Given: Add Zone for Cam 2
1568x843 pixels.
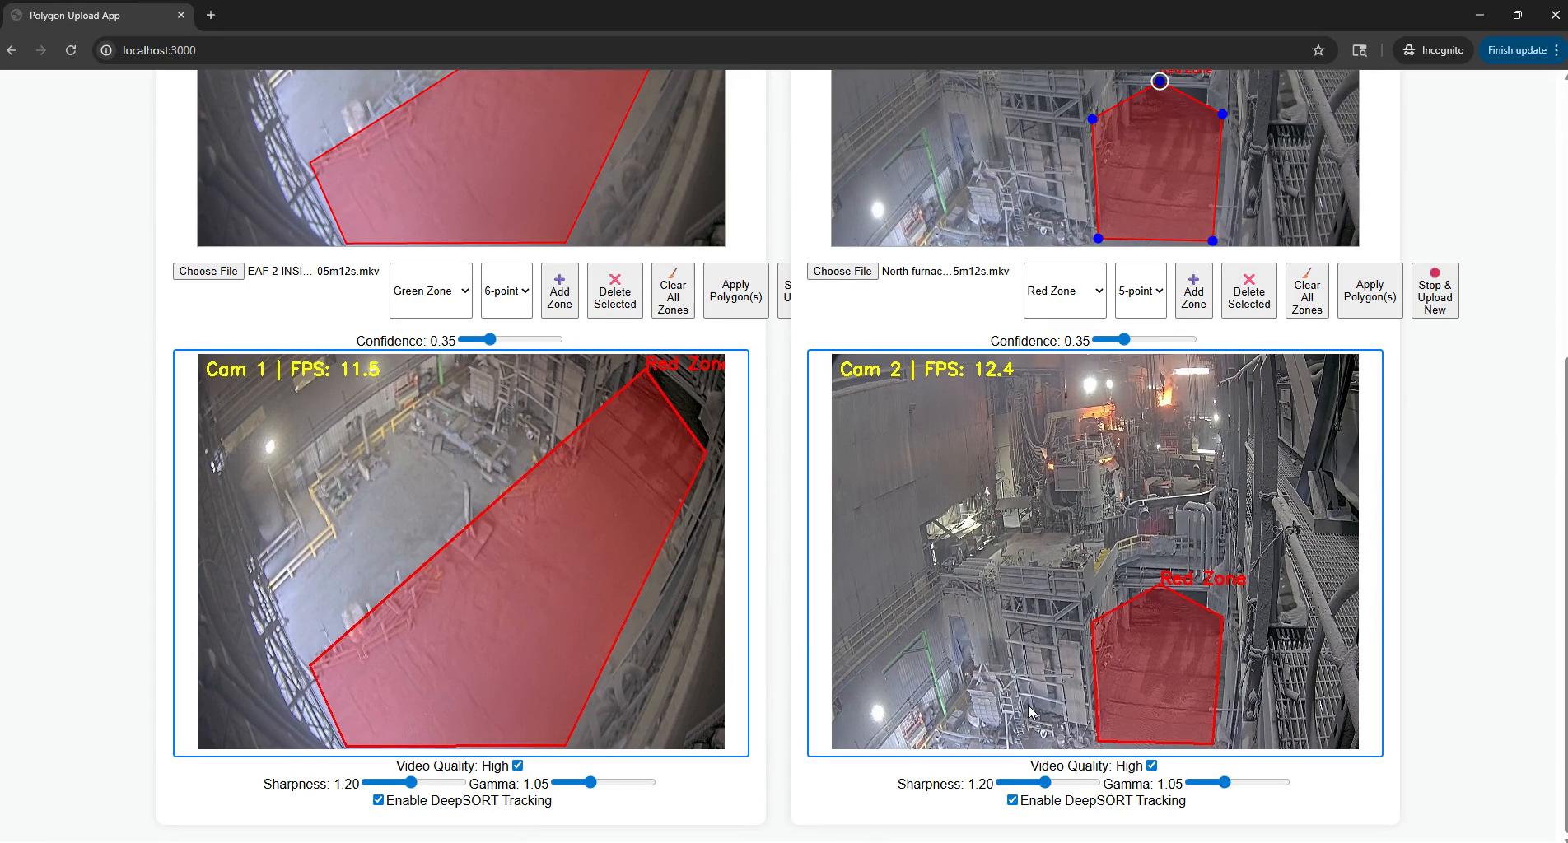Looking at the screenshot, I should click(1193, 291).
